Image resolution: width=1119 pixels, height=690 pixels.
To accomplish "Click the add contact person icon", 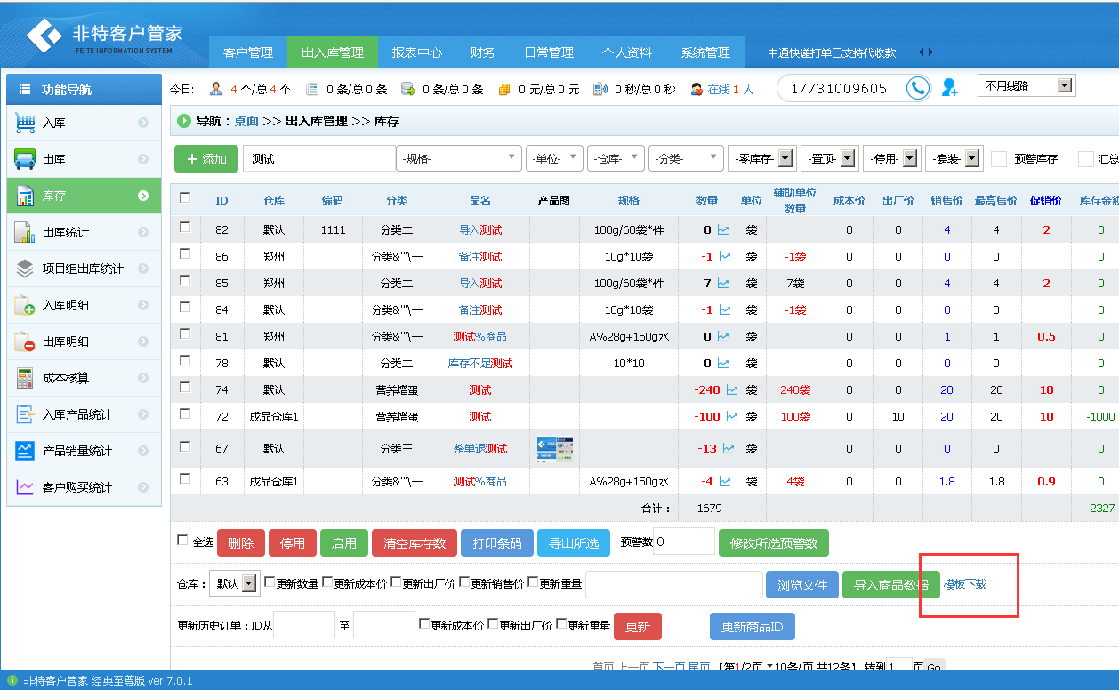I will click(950, 88).
